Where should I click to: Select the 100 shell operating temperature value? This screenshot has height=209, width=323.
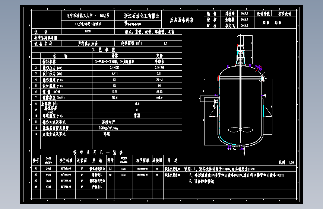coord(114,80)
